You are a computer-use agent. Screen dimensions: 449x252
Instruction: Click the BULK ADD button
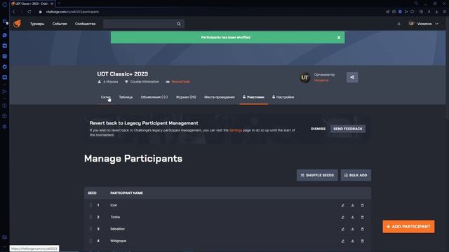click(356, 175)
